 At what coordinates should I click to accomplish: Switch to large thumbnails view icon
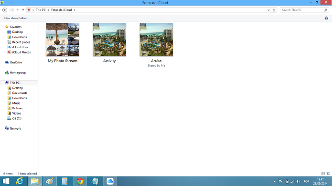(328, 174)
